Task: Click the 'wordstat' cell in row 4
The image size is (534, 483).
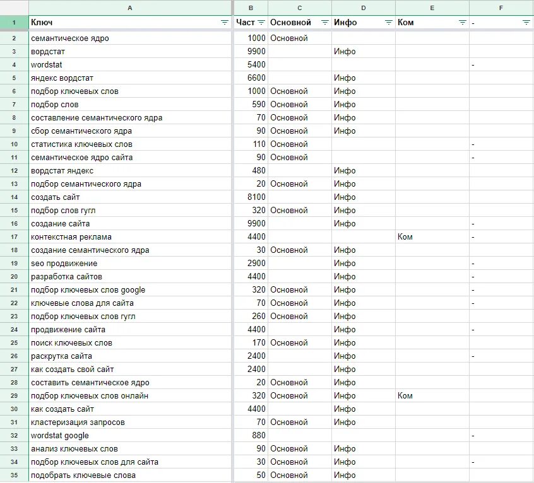Action: click(x=130, y=64)
